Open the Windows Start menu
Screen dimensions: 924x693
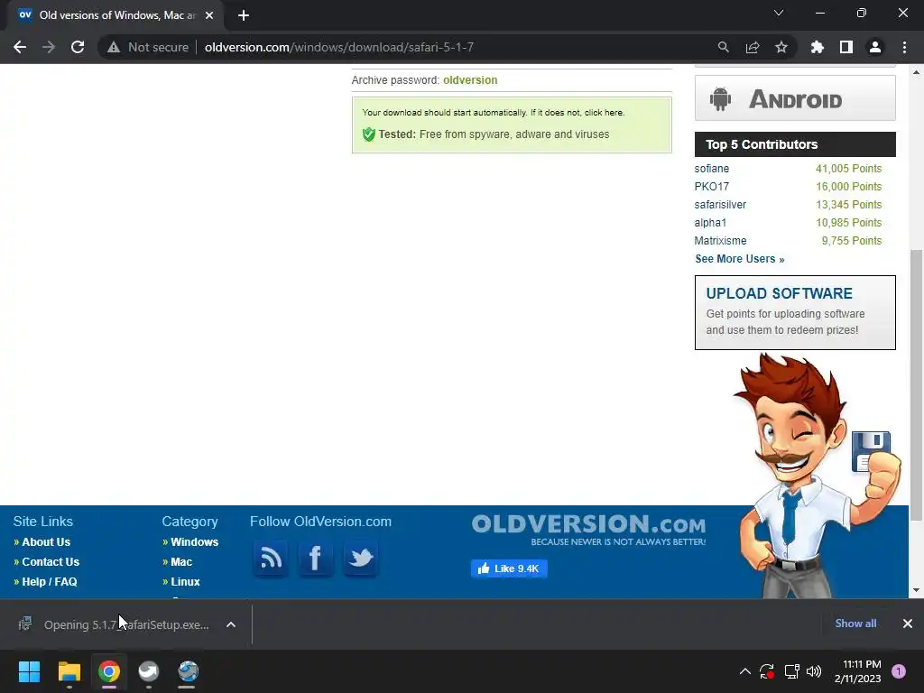pos(29,671)
